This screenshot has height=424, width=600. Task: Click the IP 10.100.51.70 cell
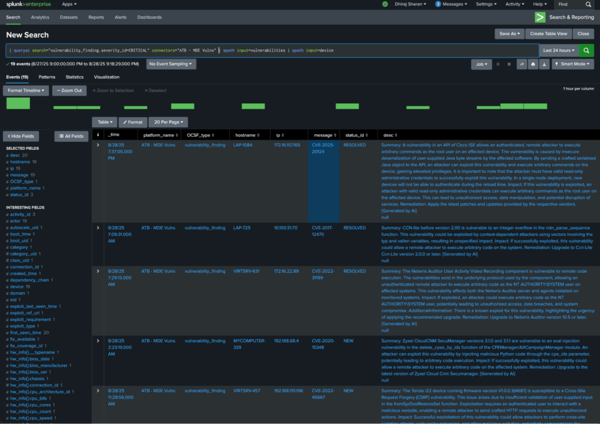pyautogui.click(x=285, y=228)
